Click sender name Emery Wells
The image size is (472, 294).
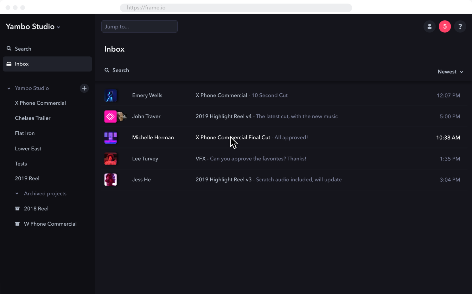(147, 96)
